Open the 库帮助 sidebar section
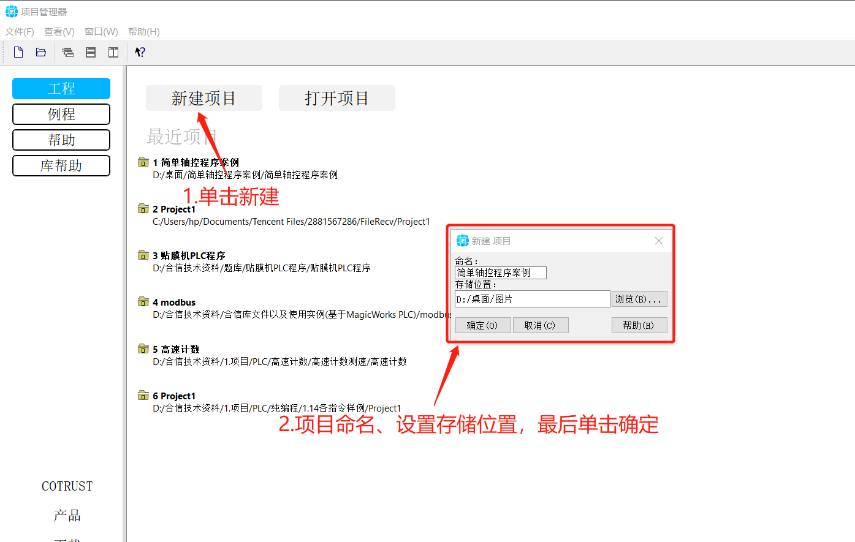This screenshot has width=855, height=542. 61,165
